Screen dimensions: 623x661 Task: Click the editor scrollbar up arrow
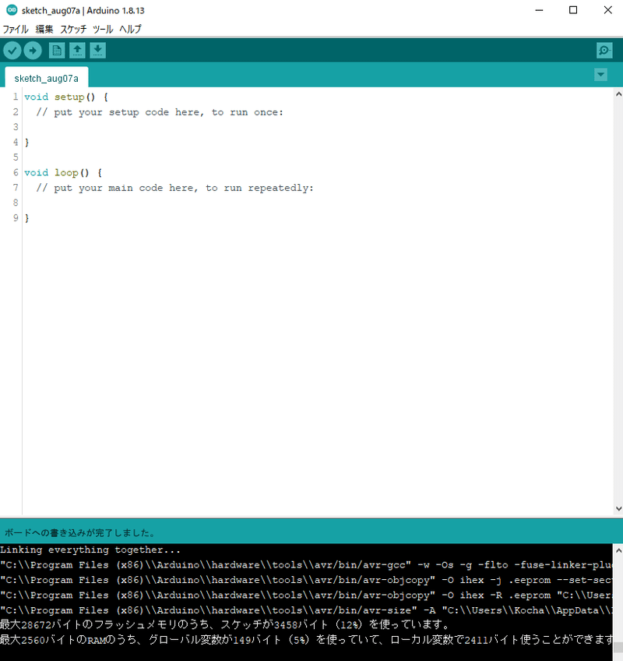[618, 94]
